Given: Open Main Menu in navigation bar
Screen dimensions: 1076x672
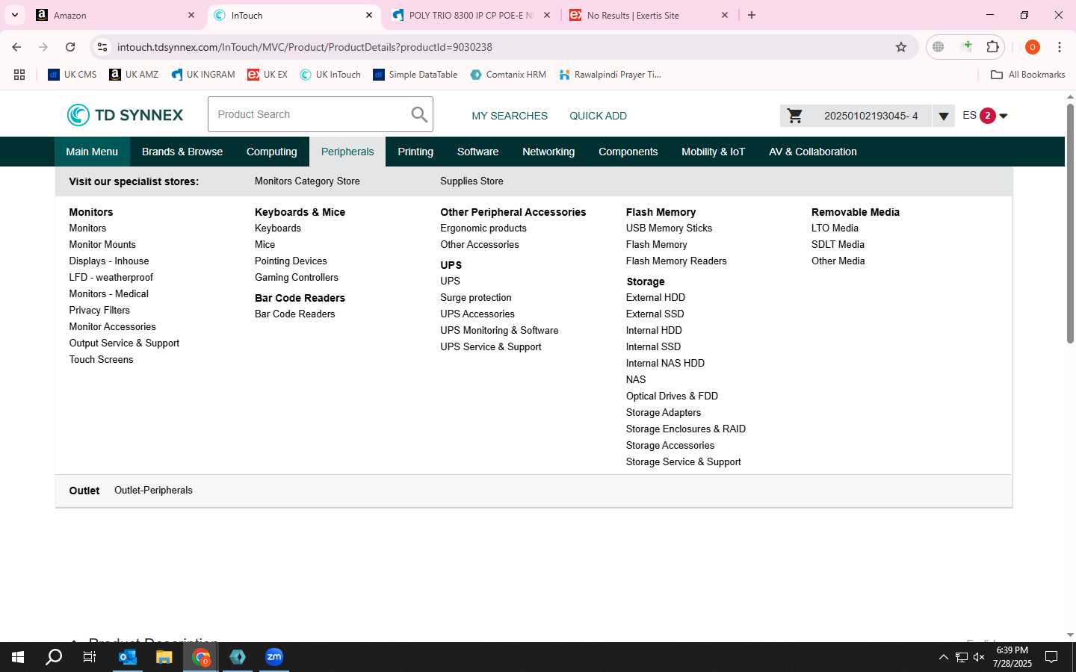Looking at the screenshot, I should (x=92, y=152).
